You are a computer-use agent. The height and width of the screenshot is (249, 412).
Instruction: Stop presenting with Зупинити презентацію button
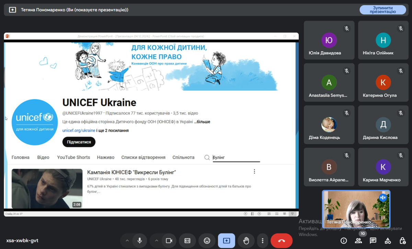[x=383, y=10]
